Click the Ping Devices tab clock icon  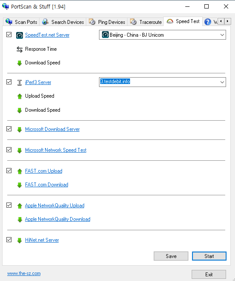[x=92, y=22]
